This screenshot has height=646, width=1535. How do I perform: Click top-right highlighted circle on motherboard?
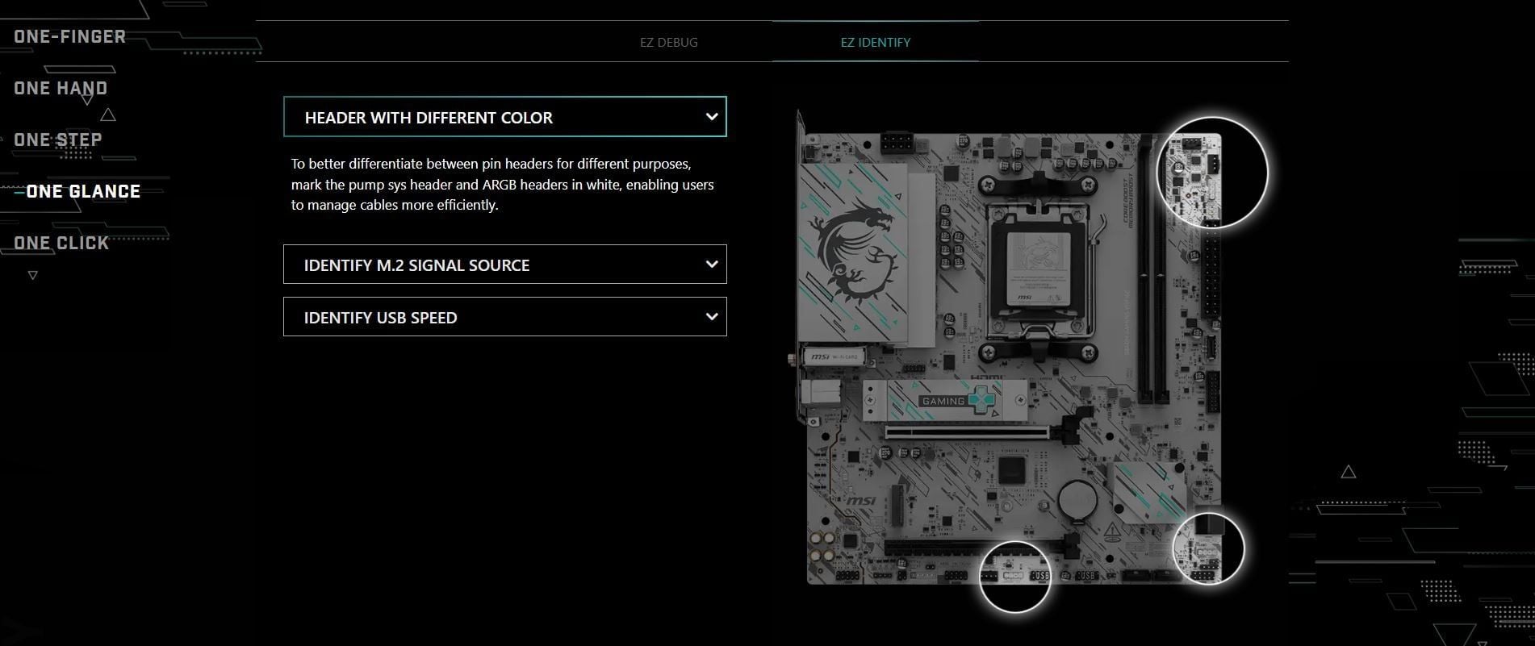(x=1211, y=173)
